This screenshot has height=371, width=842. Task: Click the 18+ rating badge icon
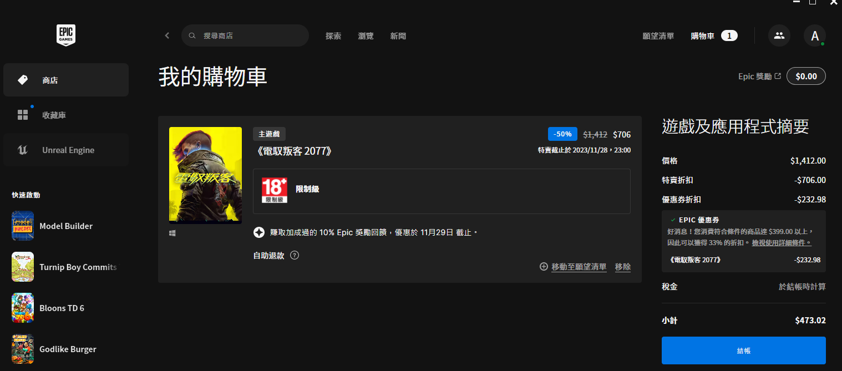coord(275,190)
